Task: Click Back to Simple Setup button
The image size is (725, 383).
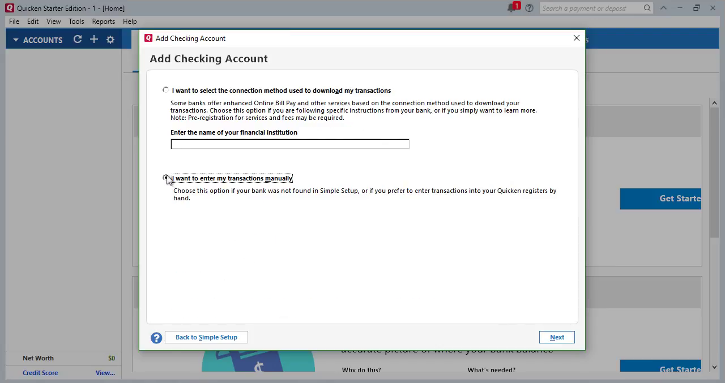Action: pos(206,337)
